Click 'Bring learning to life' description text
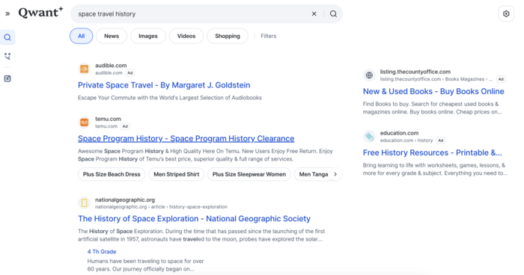The height and width of the screenshot is (275, 524). pyautogui.click(x=435, y=169)
